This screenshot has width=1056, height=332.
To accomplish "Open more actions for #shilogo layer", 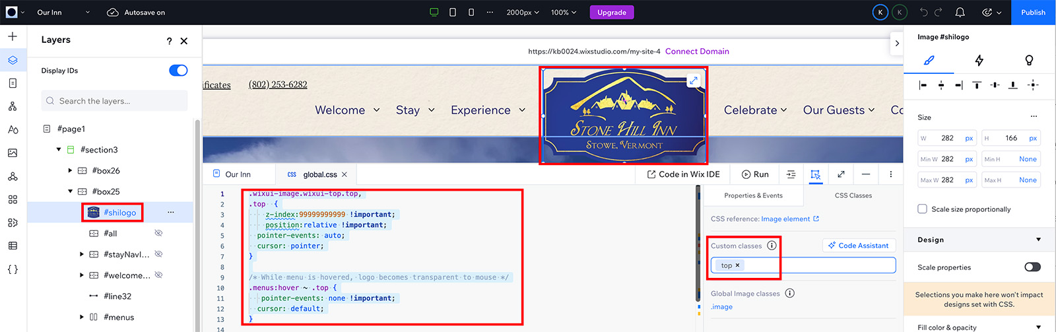I will [x=171, y=213].
